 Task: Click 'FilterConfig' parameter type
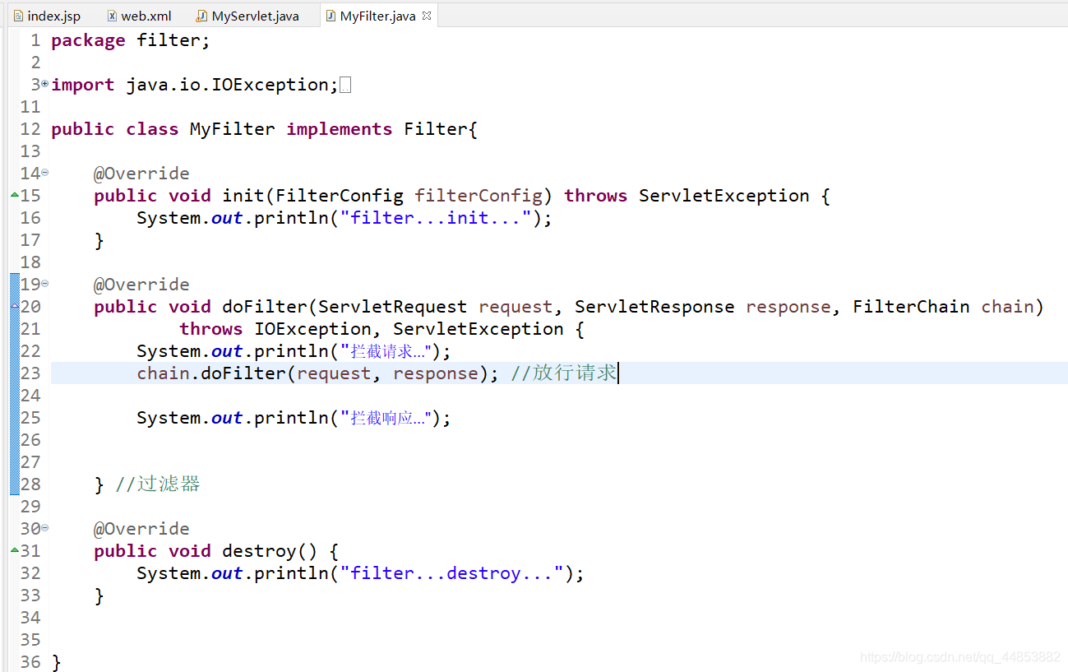coord(340,196)
